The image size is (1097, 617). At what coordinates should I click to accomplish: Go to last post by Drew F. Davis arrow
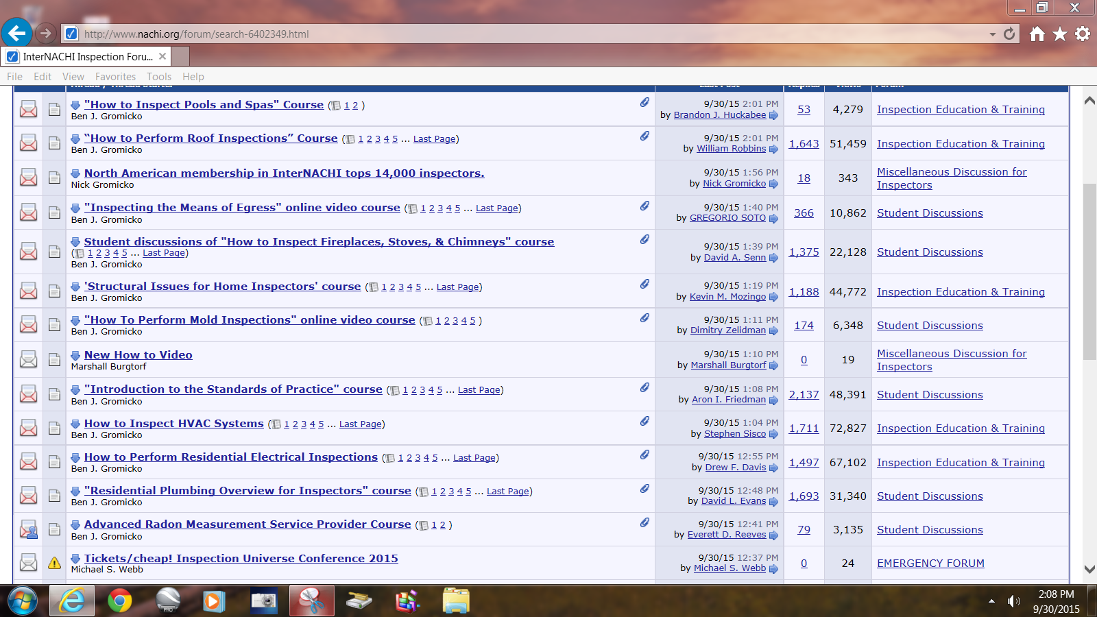click(773, 468)
